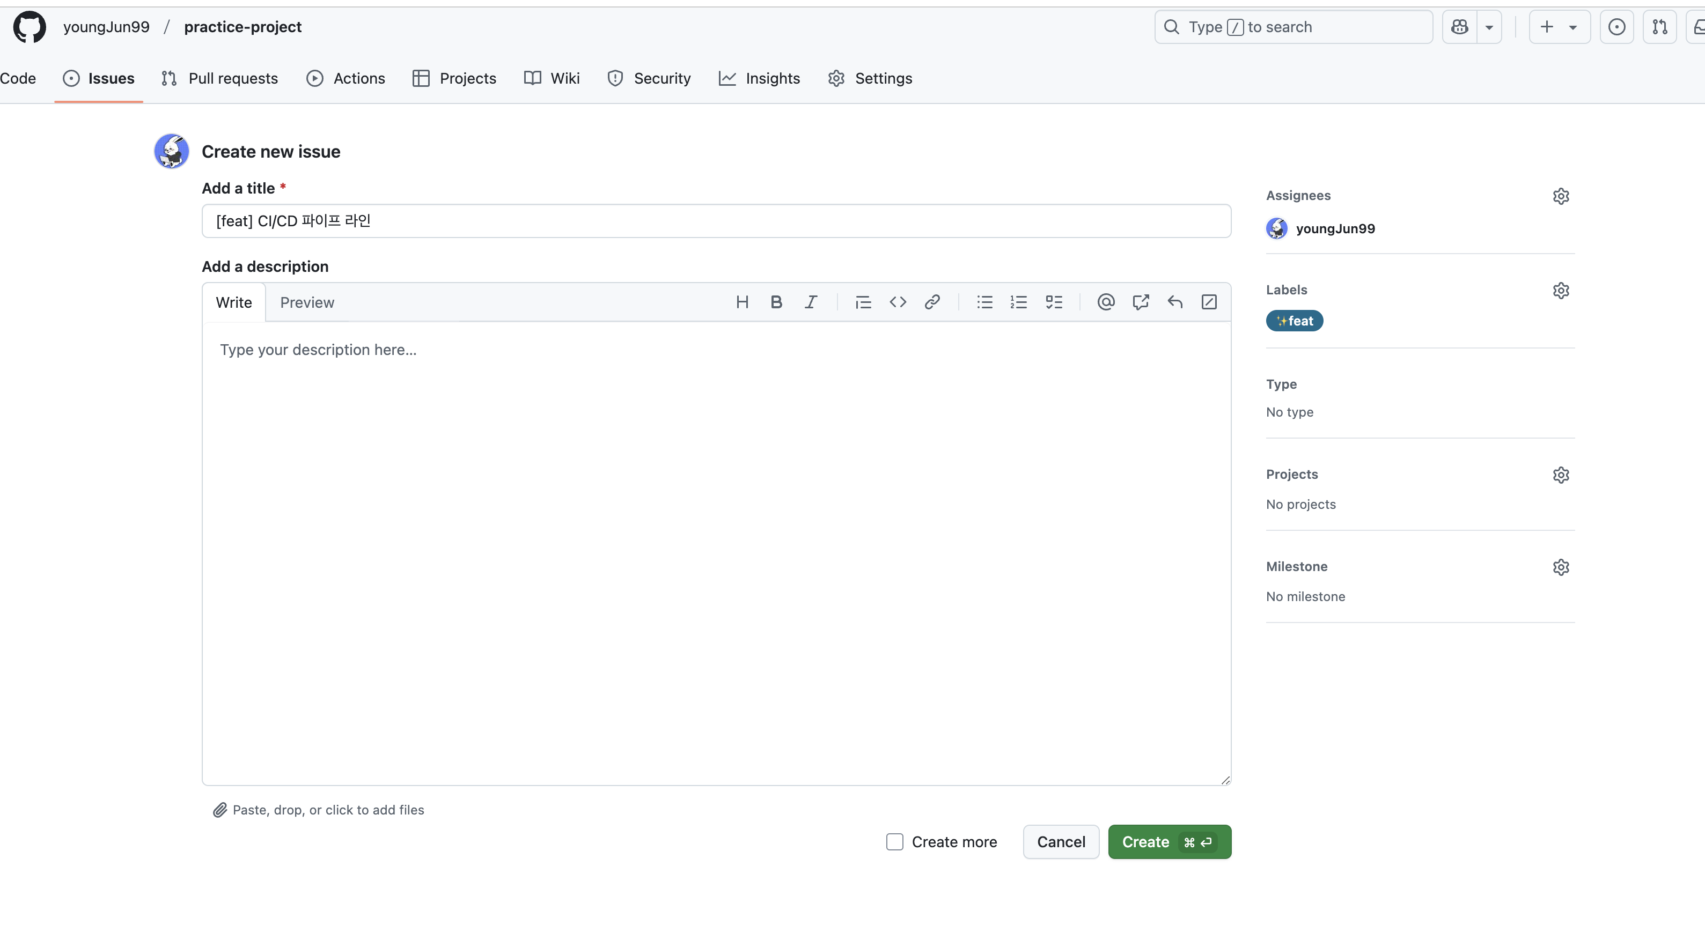Click the saved replies arrow icon
Viewport: 1705px width, 948px height.
[x=1175, y=302]
